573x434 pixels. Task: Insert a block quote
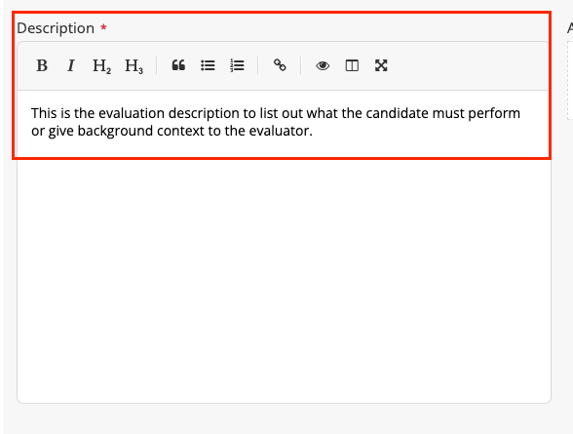click(178, 65)
